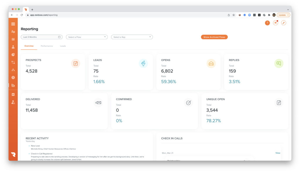
Task: Open the hierarchy-nodes icon in the sidebar
Action: click(x=13, y=70)
